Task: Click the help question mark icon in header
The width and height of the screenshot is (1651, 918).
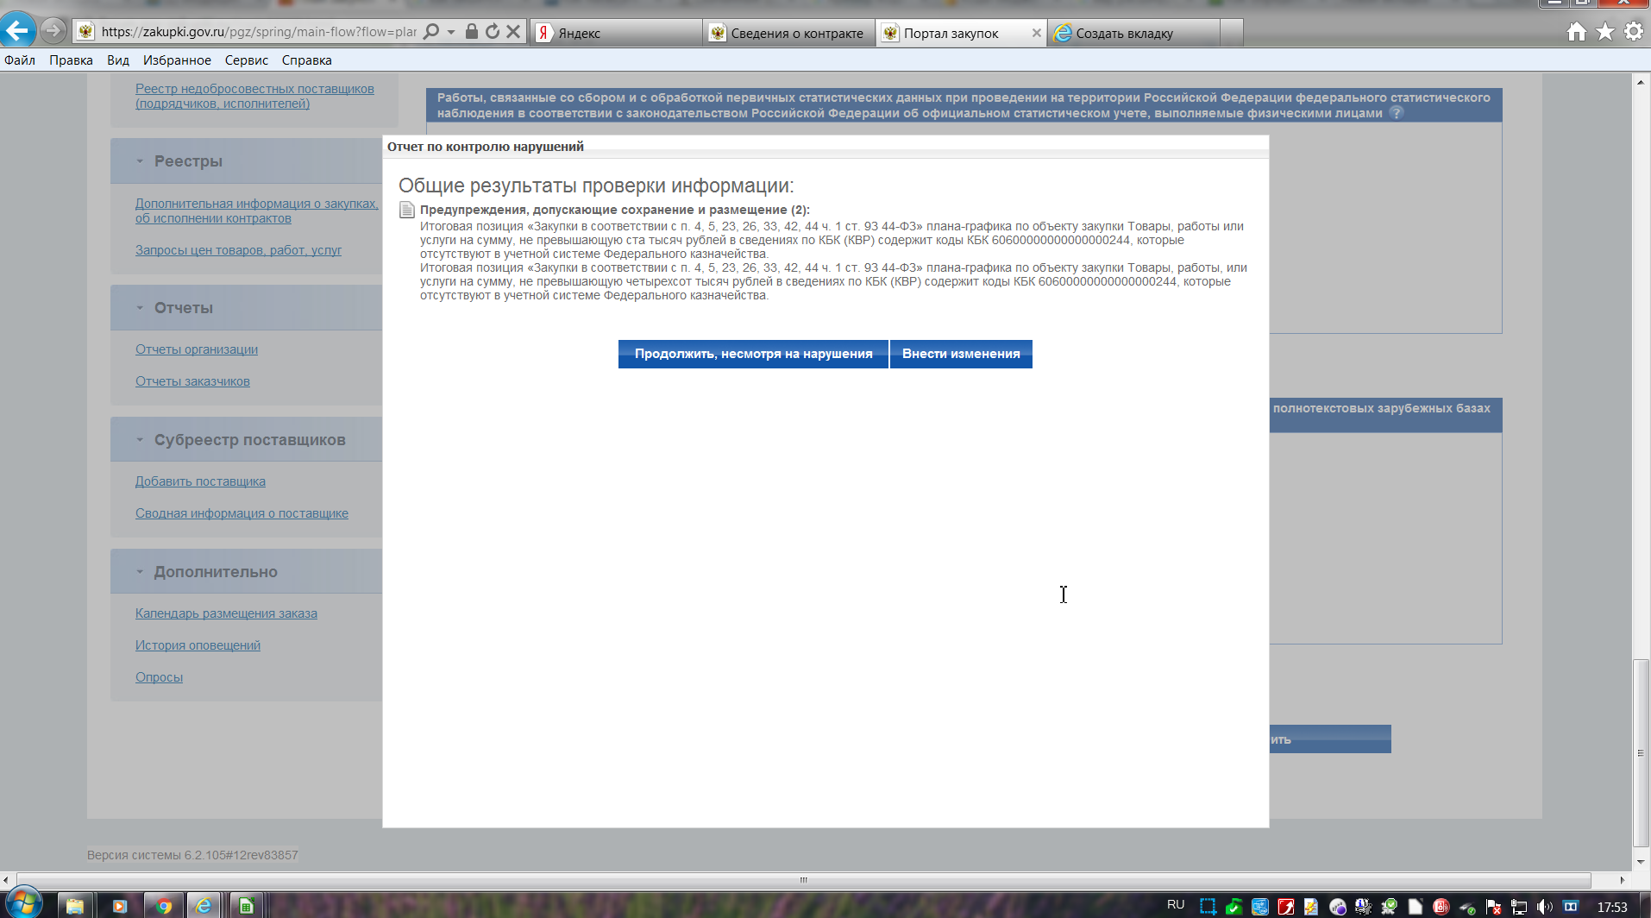Action: 1397,113
